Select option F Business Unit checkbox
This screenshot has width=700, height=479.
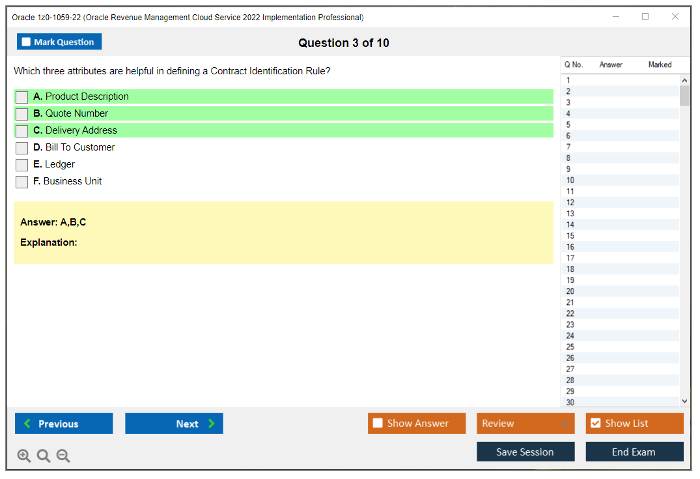22,182
